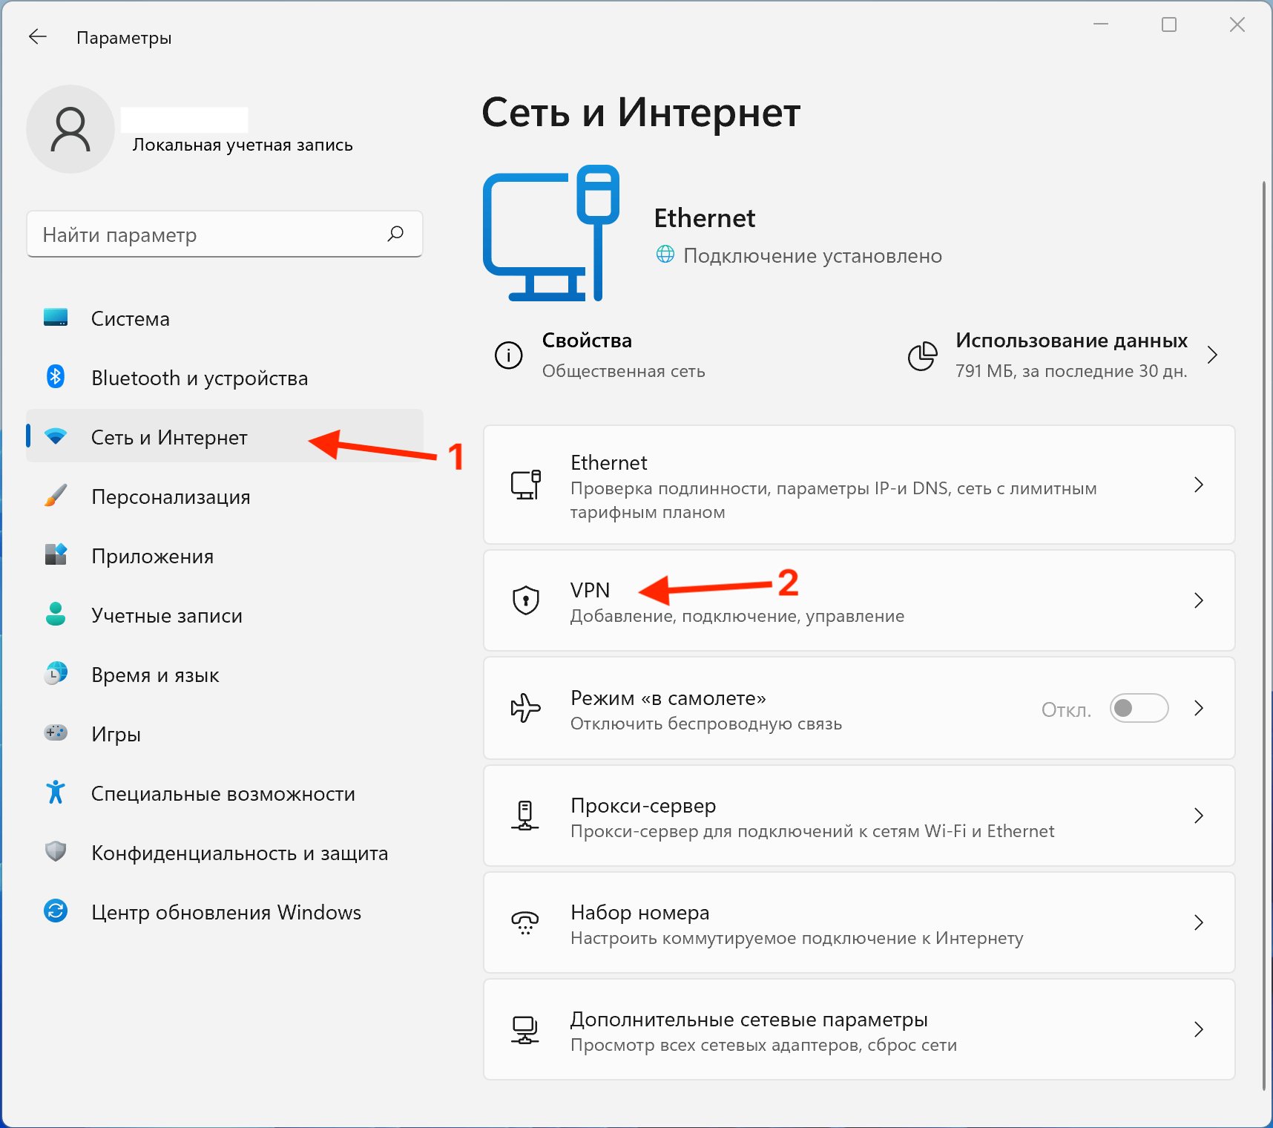Expand Ethernet settings chevron
1273x1128 pixels.
(x=1198, y=485)
